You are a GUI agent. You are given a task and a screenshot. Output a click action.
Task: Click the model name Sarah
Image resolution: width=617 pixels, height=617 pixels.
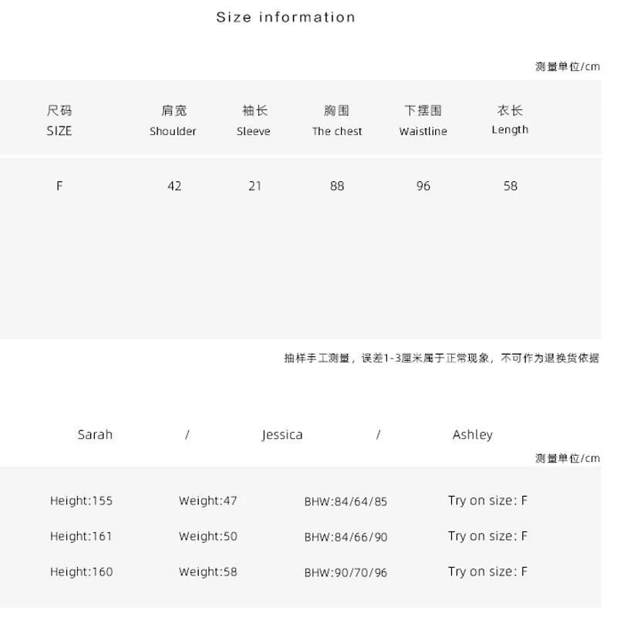tap(95, 434)
